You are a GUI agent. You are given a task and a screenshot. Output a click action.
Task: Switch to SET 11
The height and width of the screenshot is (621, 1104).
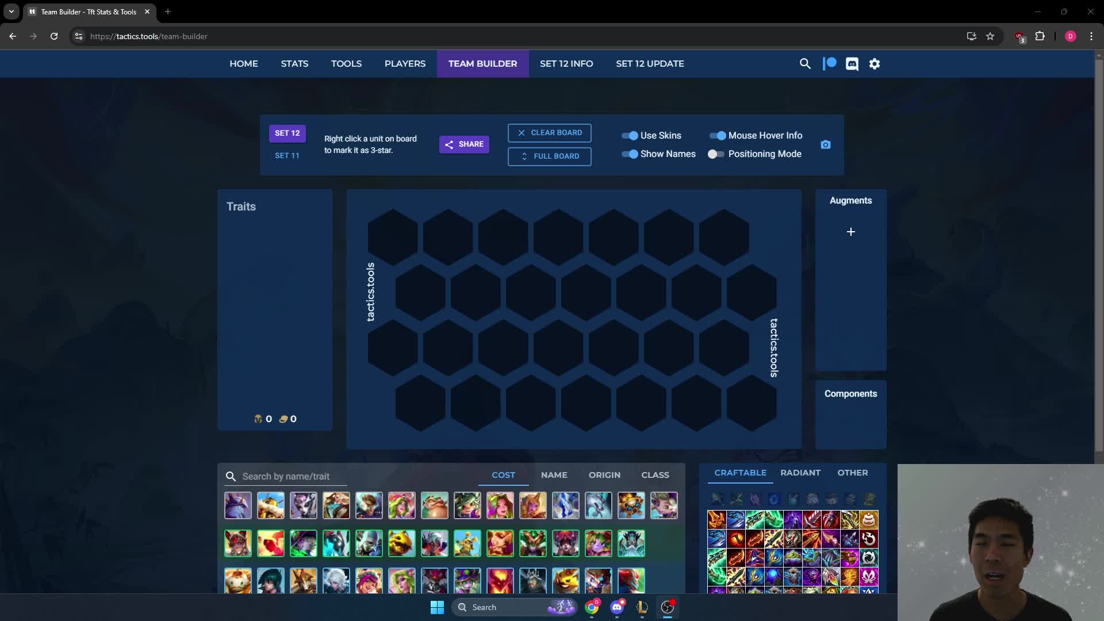pos(287,156)
